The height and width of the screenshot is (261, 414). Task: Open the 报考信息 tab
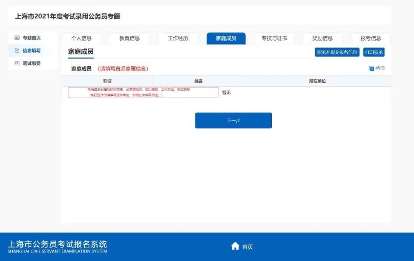371,38
